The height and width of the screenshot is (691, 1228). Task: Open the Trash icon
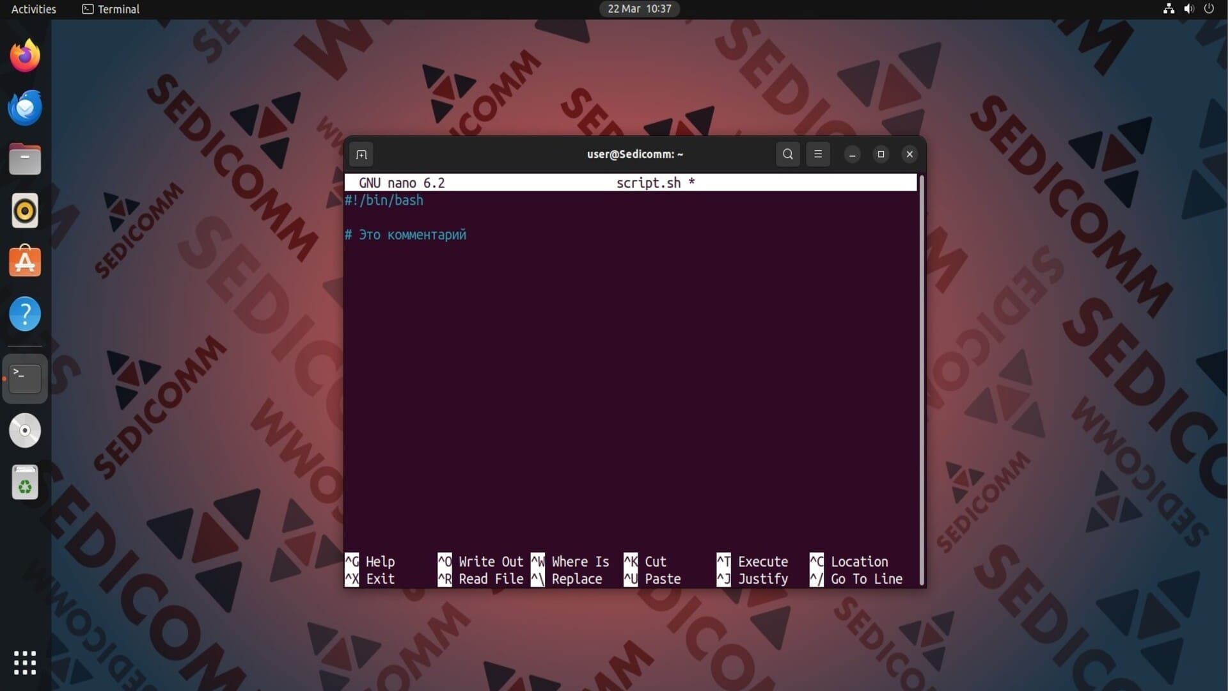[x=25, y=482]
